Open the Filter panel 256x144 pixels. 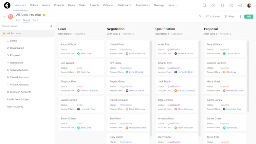(229, 16)
